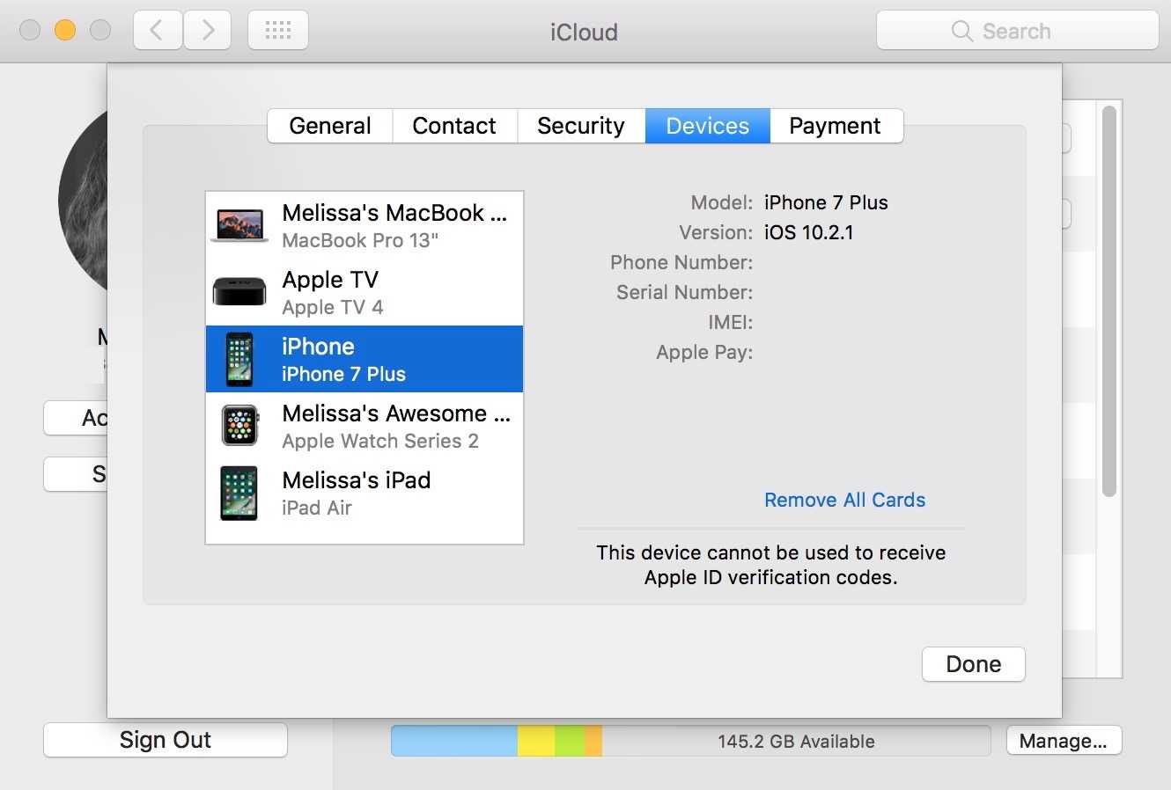Show all preferences with grid icon

pos(278,31)
